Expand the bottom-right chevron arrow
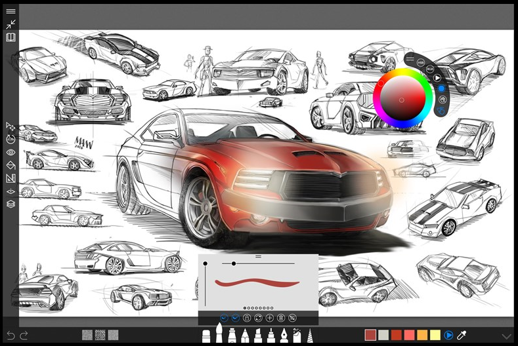The height and width of the screenshot is (346, 518). (506, 336)
